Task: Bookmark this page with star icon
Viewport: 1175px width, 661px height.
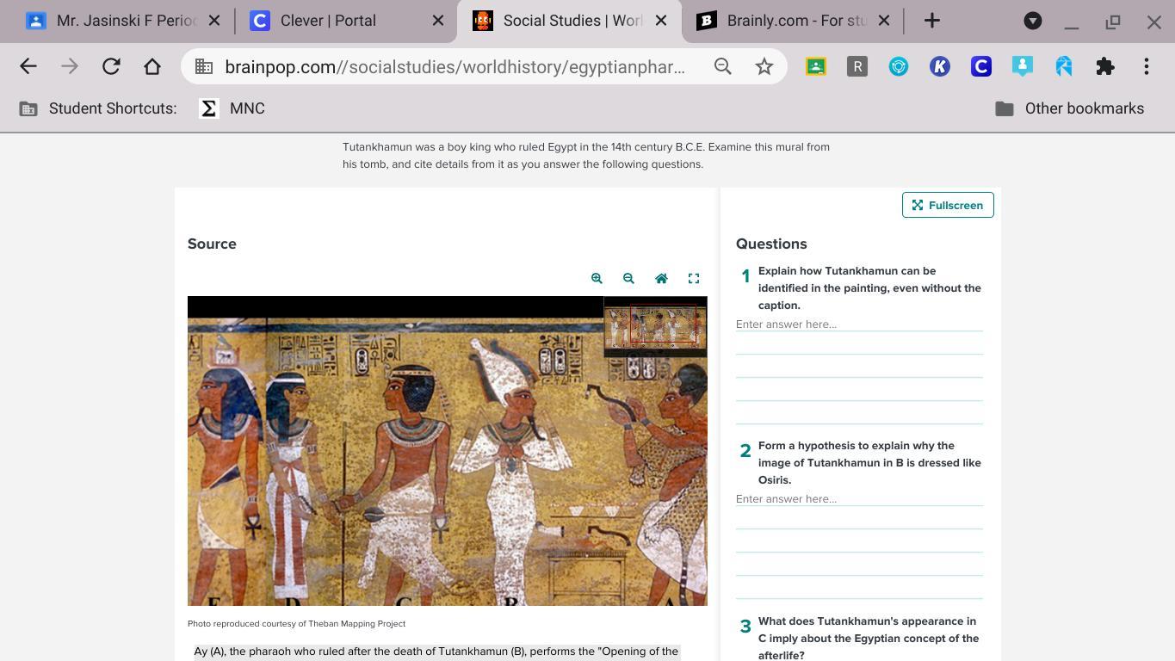Action: [x=764, y=67]
